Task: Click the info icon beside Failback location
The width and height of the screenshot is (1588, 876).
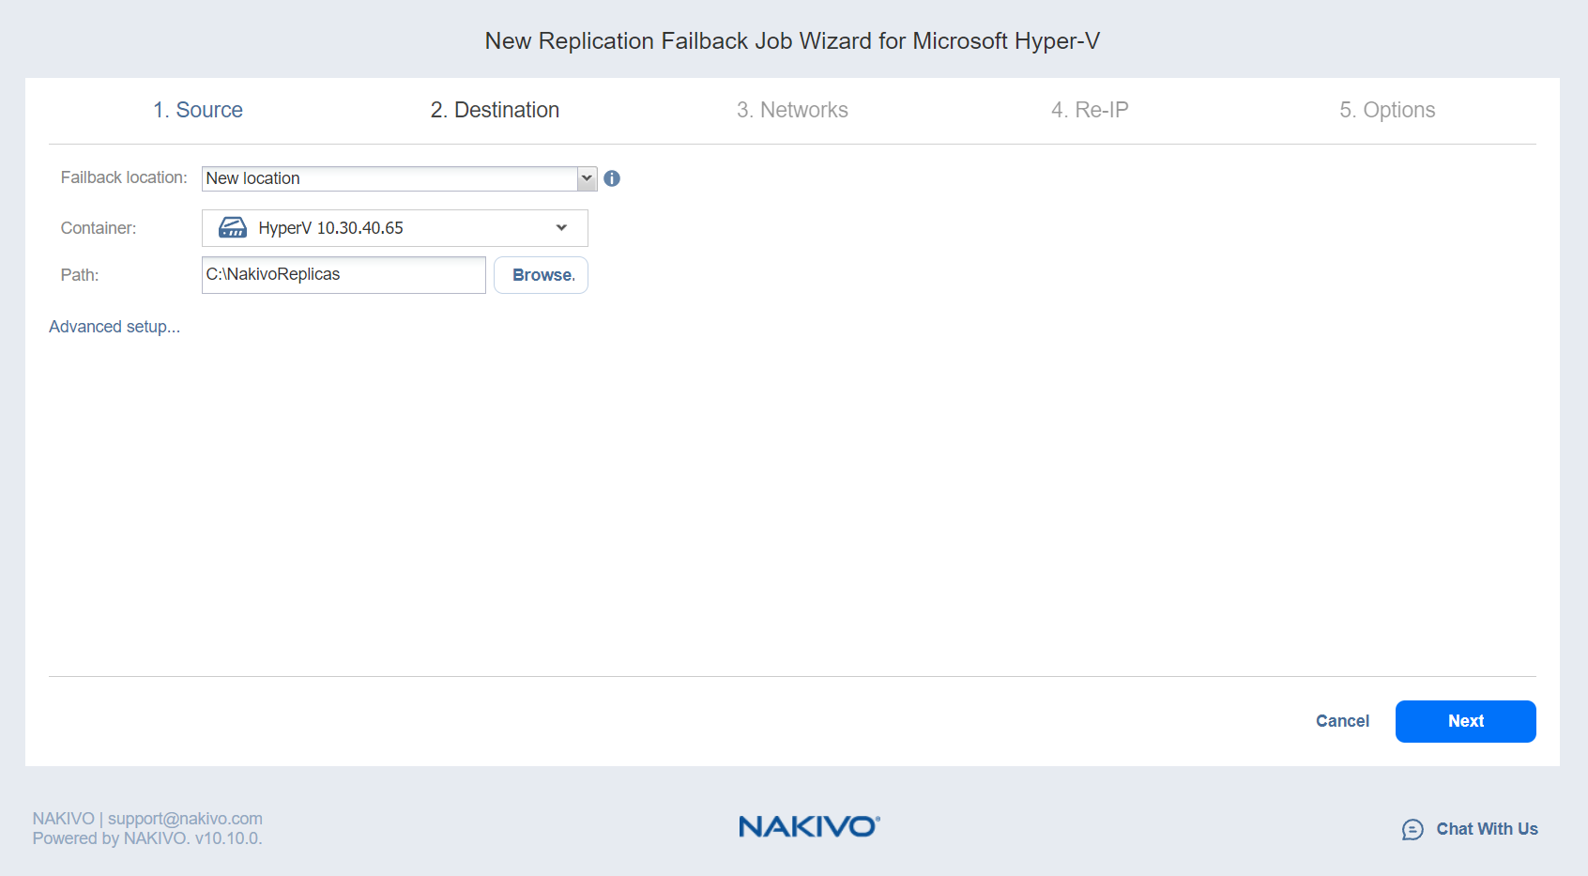Action: (612, 178)
